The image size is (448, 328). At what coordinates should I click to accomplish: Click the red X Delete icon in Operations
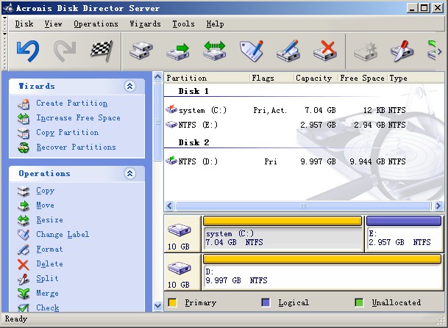coord(24,264)
